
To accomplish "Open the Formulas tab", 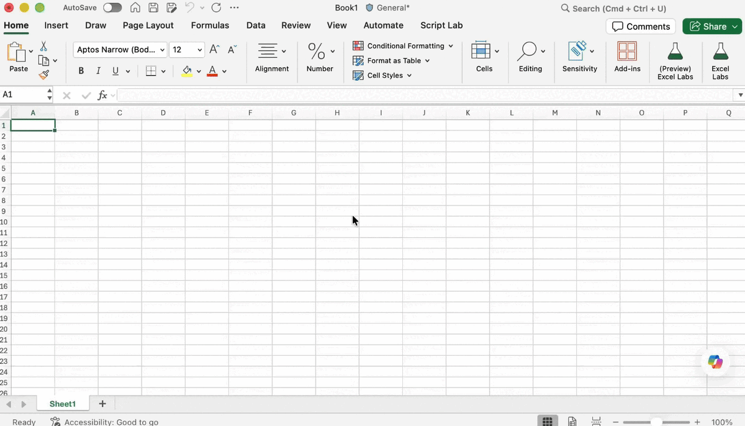I will point(210,25).
